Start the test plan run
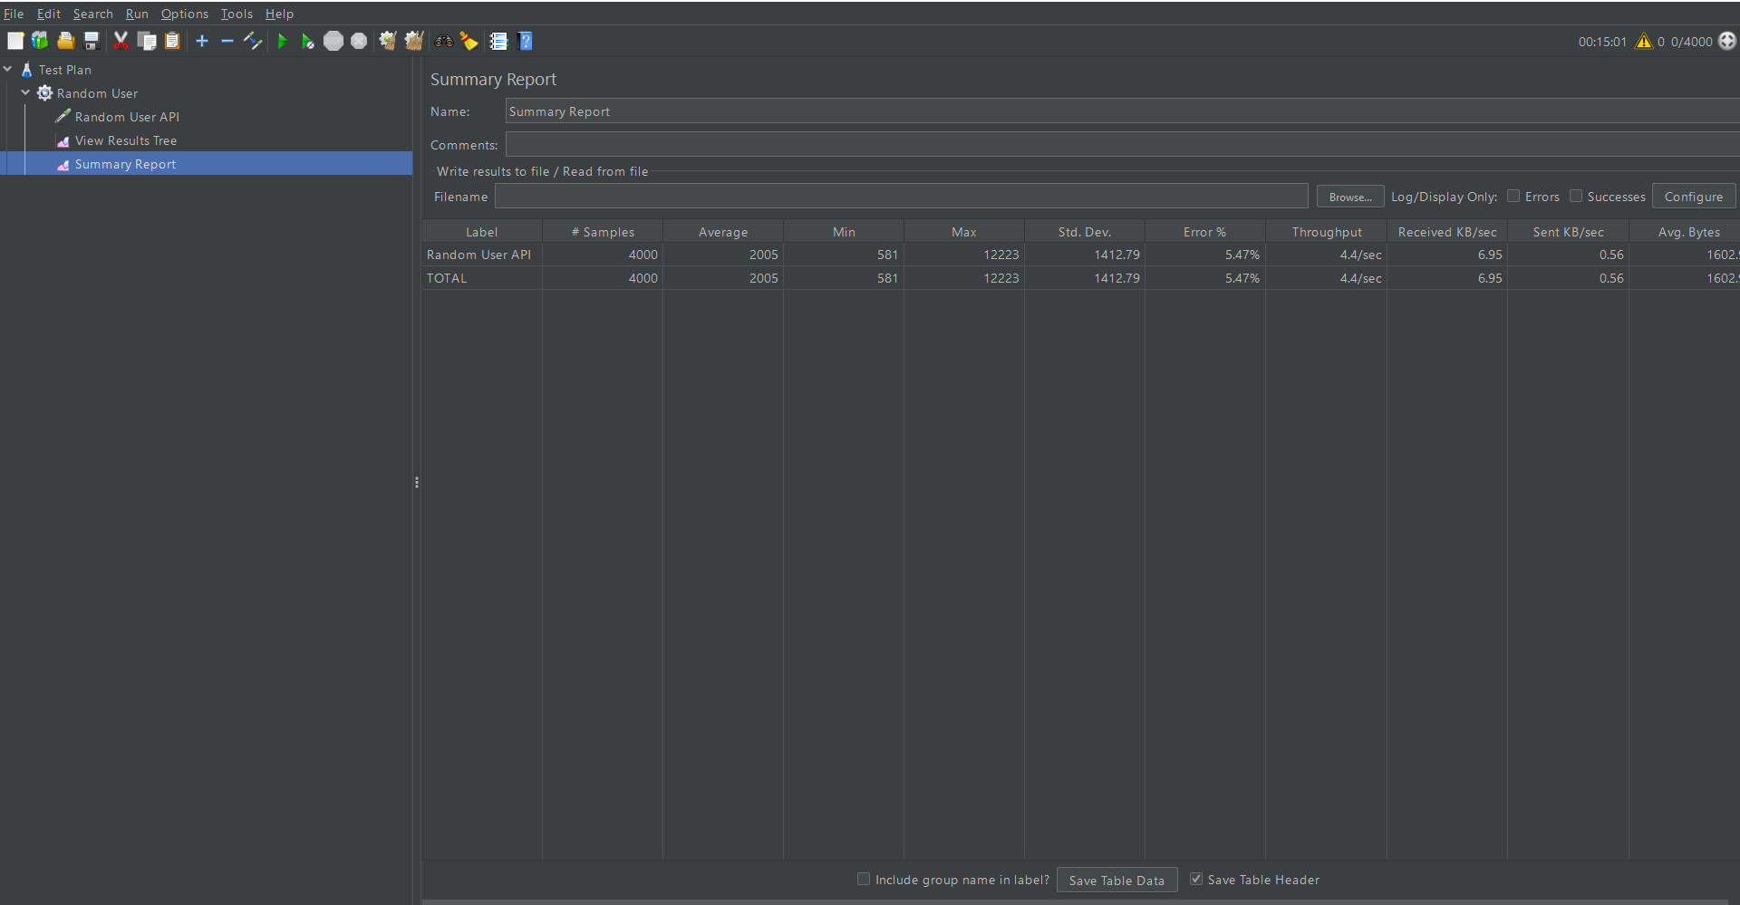This screenshot has height=905, width=1740. (x=283, y=41)
